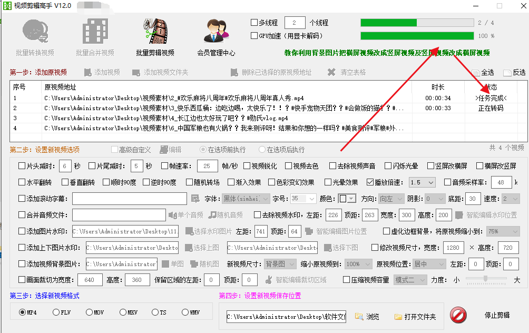This screenshot has height=333, width=529.
Task: Click the 选择下图 icon
Action: (x=328, y=248)
